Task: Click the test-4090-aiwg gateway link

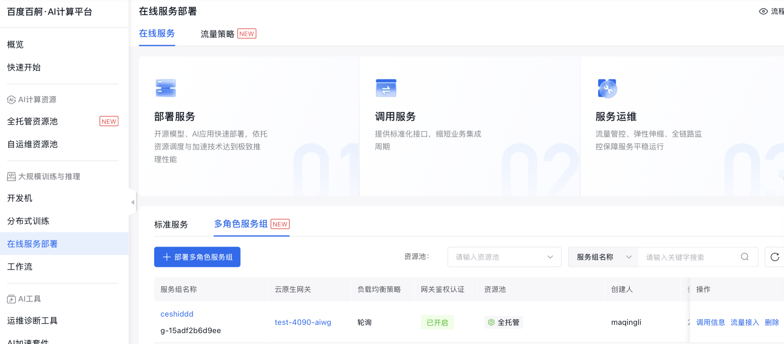Action: (303, 322)
